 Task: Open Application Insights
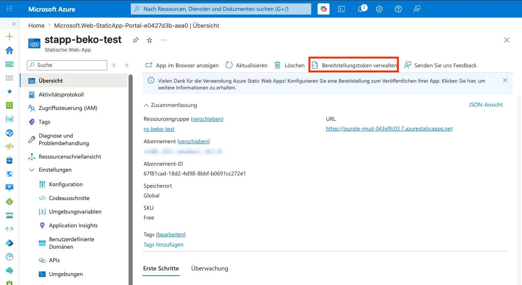(74, 226)
